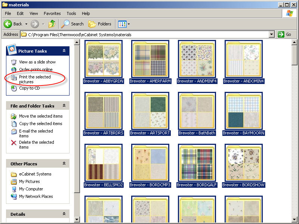
Task: Collapse the Details panel
Action: tap(64, 214)
